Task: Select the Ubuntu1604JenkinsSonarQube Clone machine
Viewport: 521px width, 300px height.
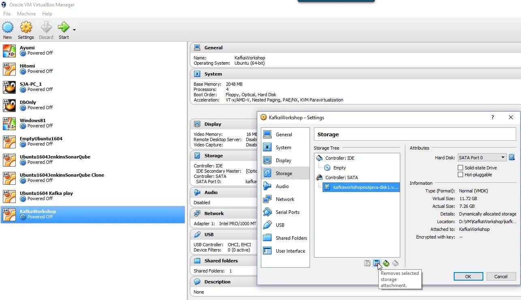Action: pyautogui.click(x=93, y=178)
